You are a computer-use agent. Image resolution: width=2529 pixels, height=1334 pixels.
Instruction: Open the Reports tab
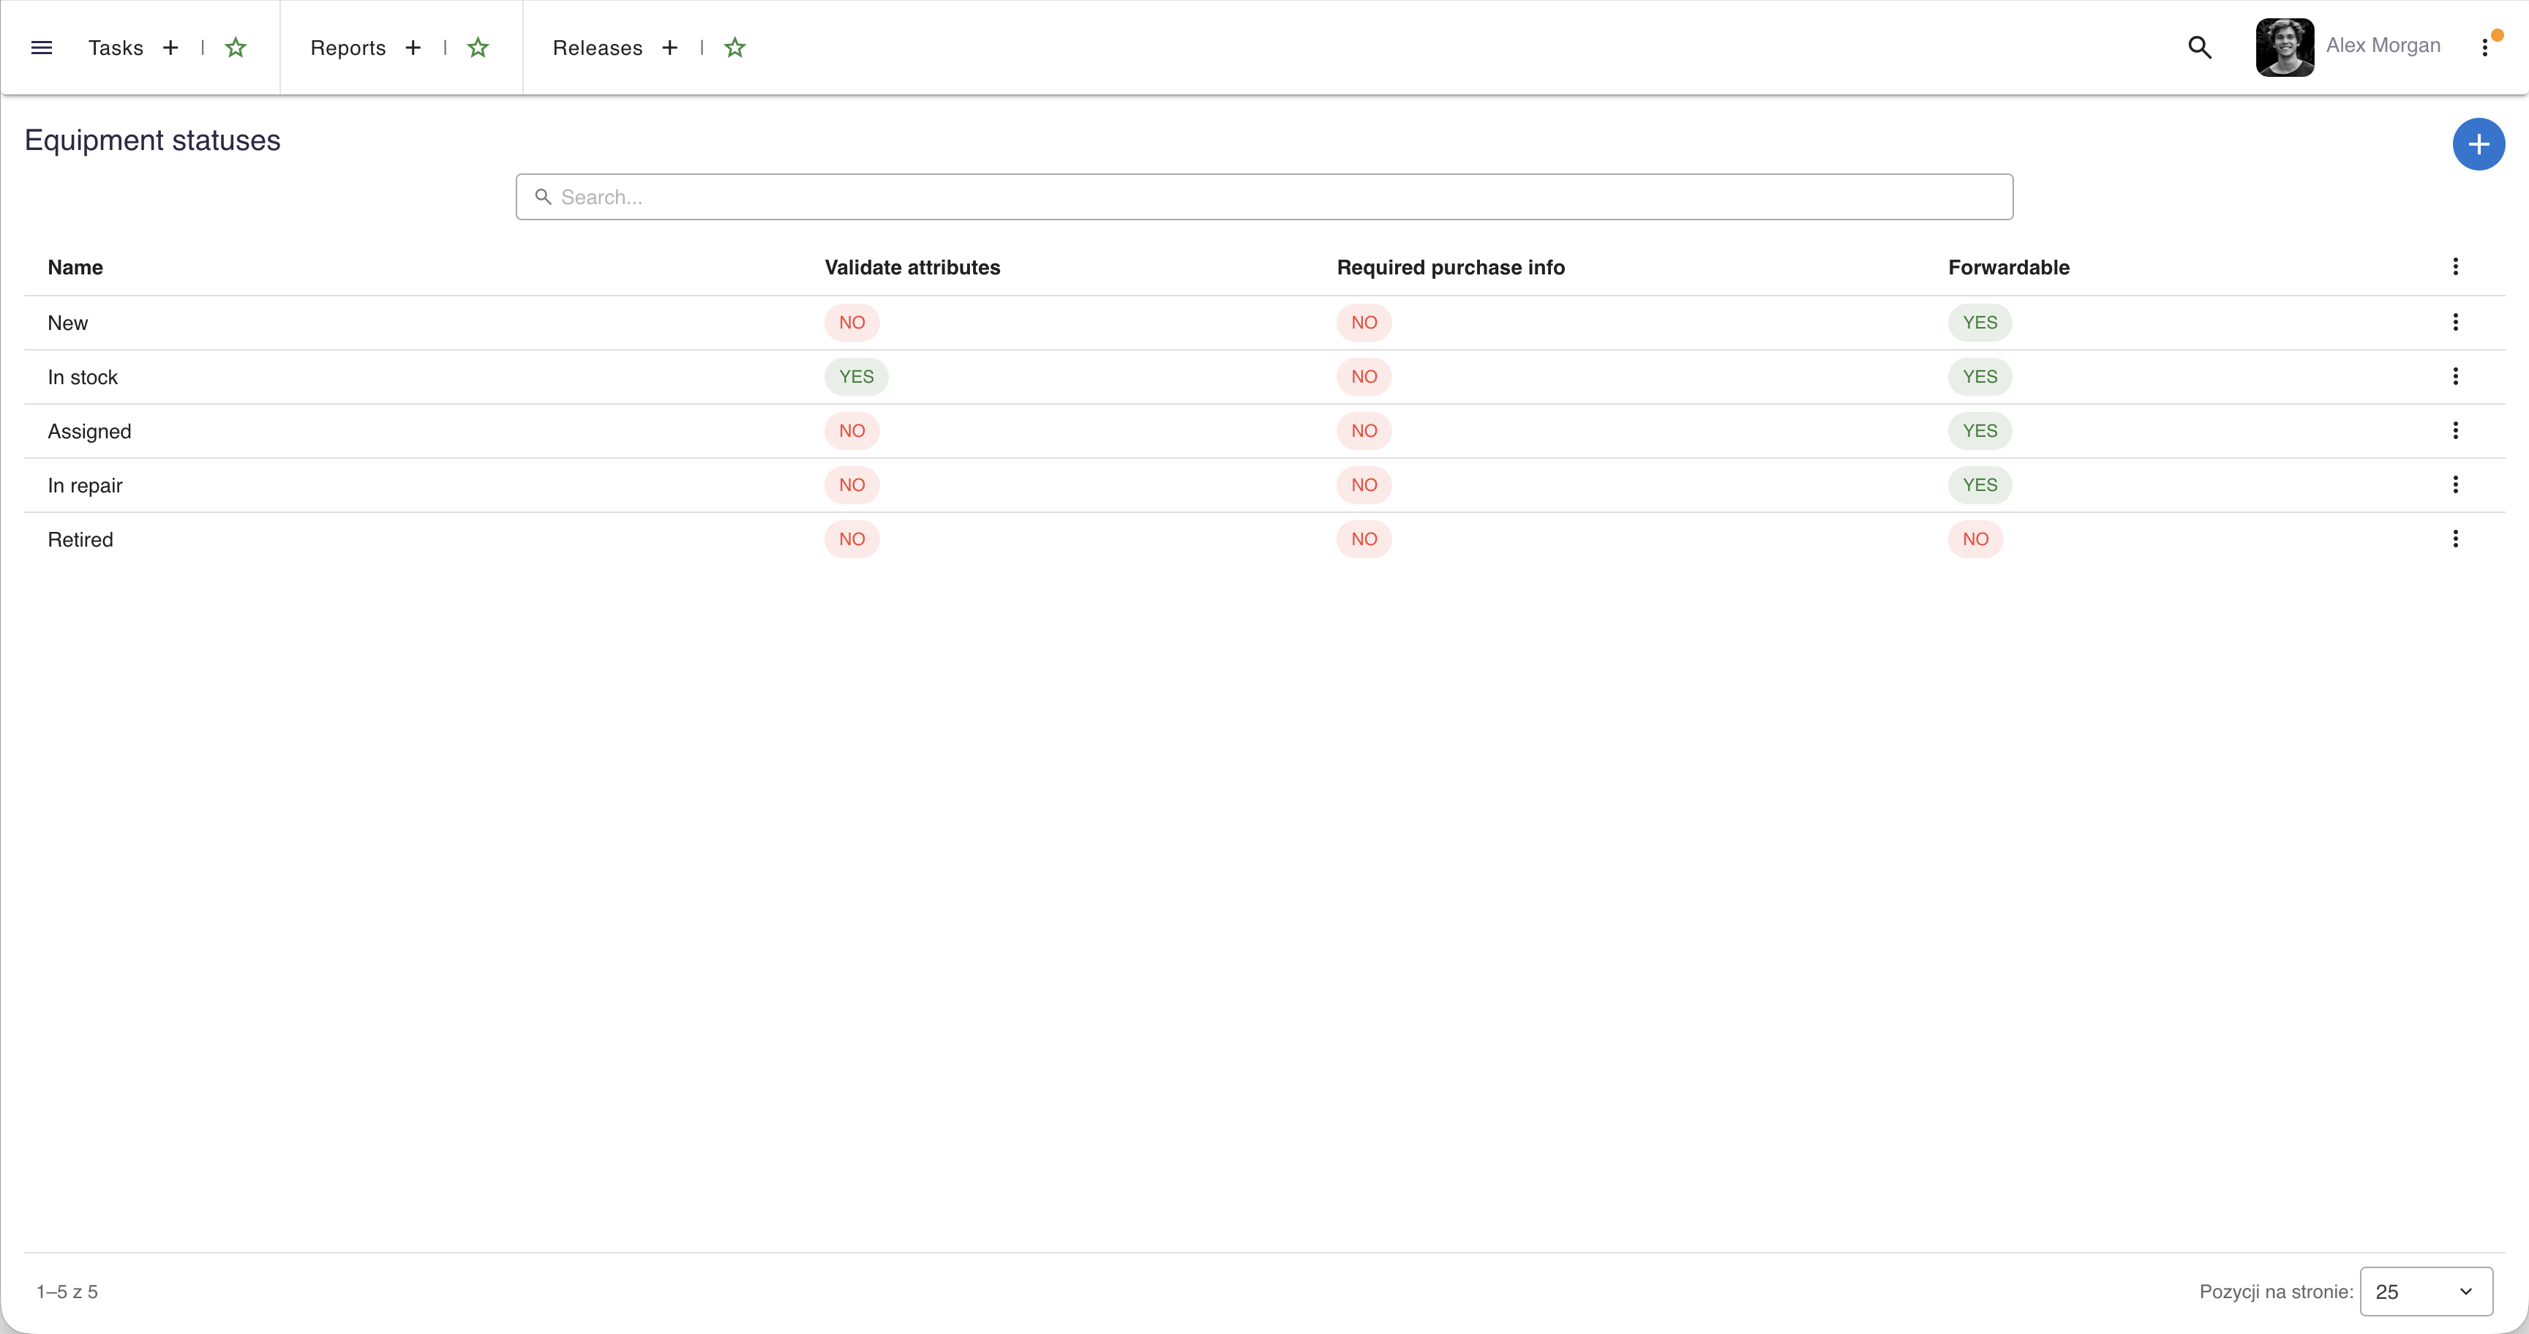click(x=347, y=47)
